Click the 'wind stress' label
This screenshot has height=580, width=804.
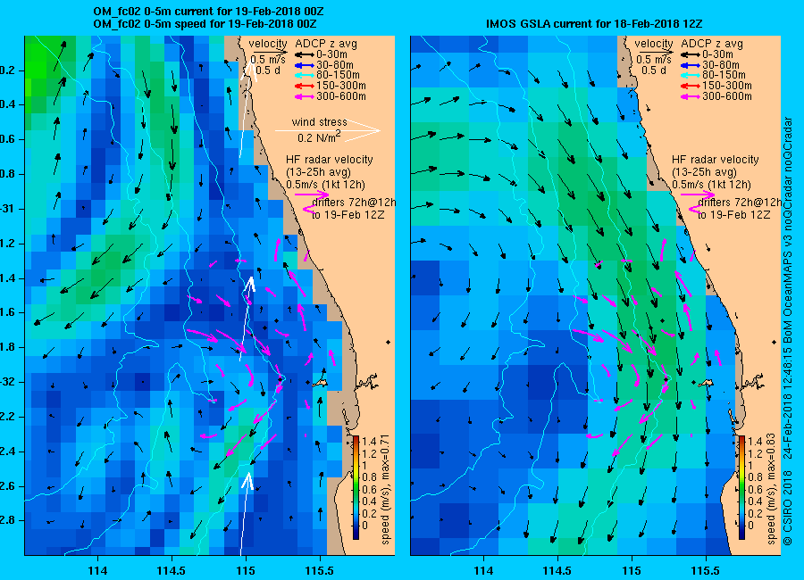(x=320, y=122)
